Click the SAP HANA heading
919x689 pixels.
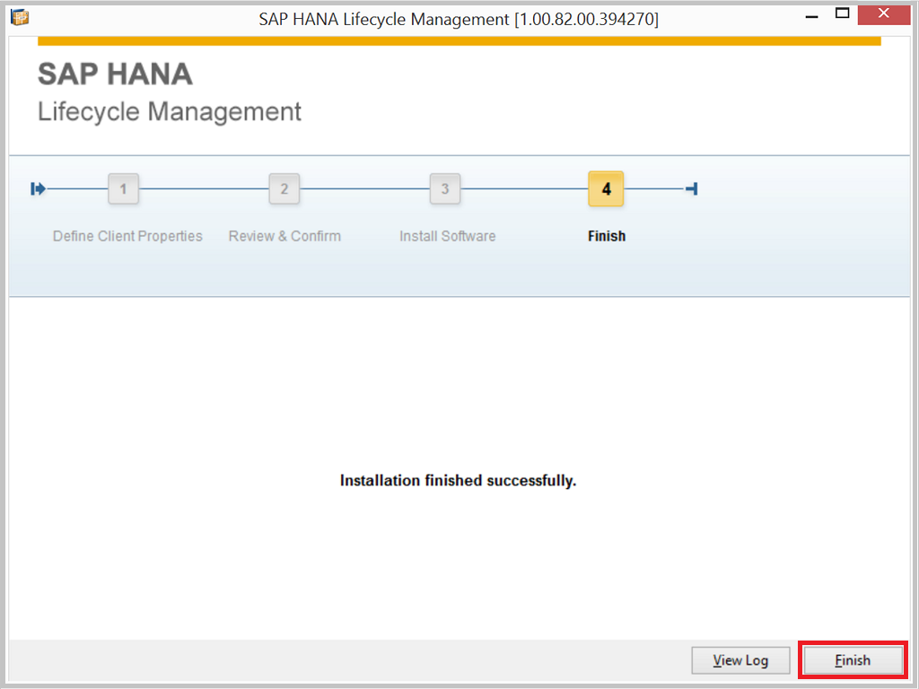(116, 74)
